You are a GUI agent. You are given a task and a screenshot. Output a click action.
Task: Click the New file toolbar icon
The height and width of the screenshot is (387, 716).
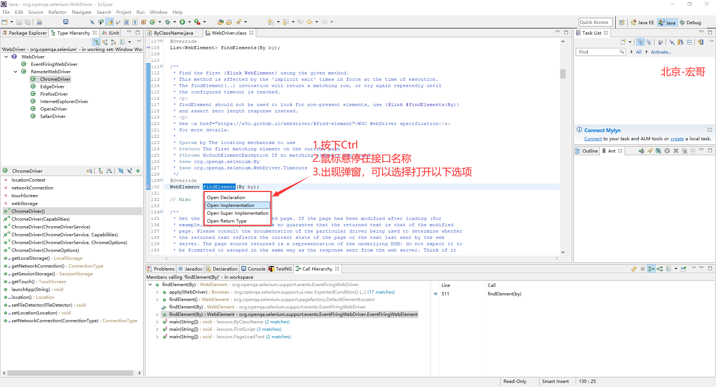[4, 22]
